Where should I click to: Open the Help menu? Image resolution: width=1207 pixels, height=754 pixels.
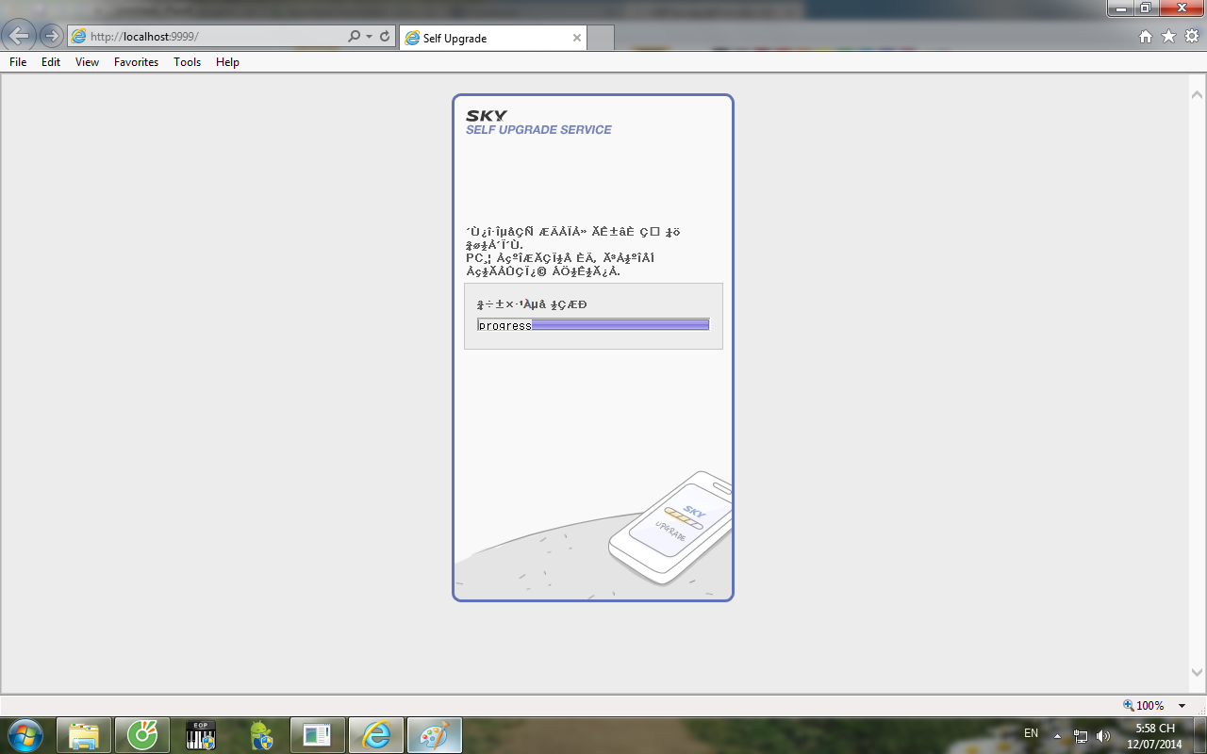pyautogui.click(x=227, y=62)
